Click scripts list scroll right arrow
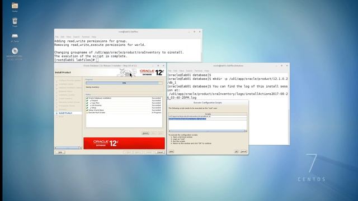The width and height of the screenshot is (358, 201). tap(246, 131)
